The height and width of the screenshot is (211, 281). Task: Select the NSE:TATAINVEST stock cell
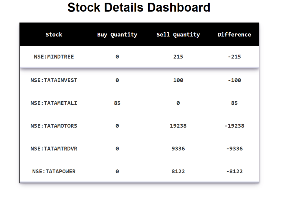[54, 80]
